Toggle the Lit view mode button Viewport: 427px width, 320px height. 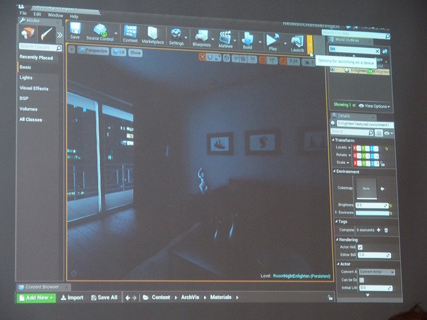point(117,51)
